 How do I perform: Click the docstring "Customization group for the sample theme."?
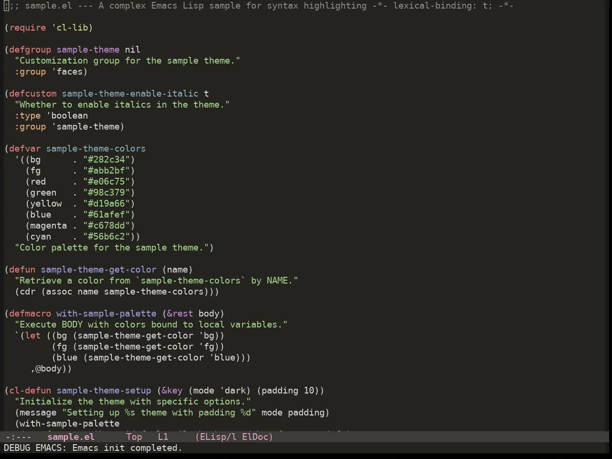pyautogui.click(x=128, y=61)
